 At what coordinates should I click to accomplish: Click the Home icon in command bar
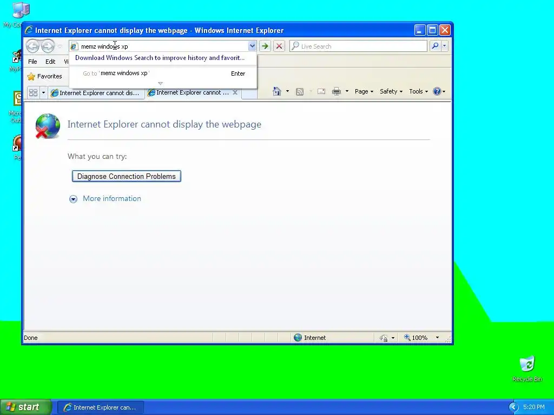[277, 91]
